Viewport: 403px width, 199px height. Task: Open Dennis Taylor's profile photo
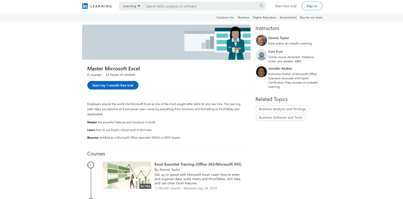[261, 40]
